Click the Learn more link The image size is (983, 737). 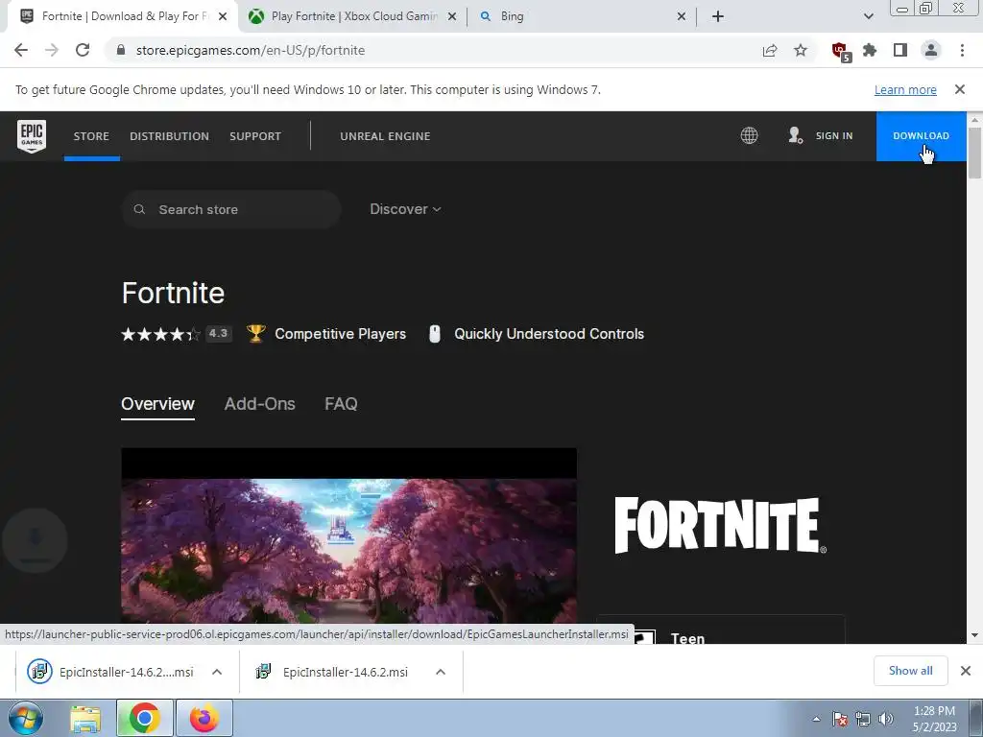click(x=905, y=89)
